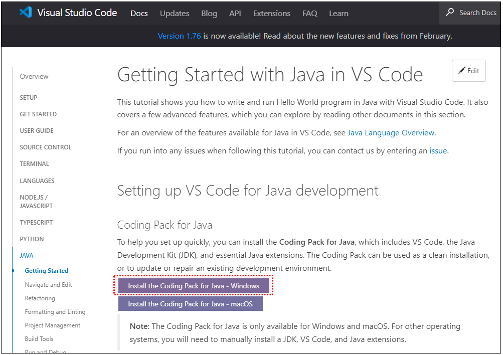Viewport: 503px width, 355px height.
Task: Open the Extensions page
Action: click(x=271, y=13)
